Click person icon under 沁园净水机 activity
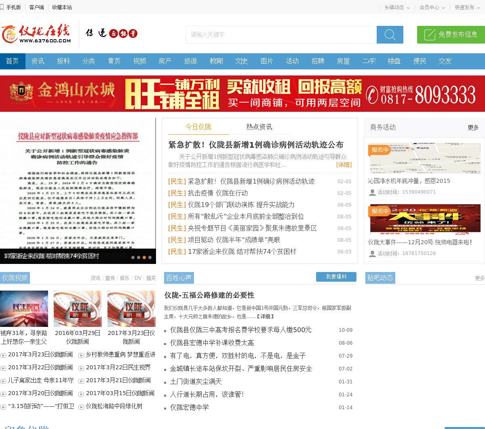This screenshot has width=485, height=429. pos(372,193)
